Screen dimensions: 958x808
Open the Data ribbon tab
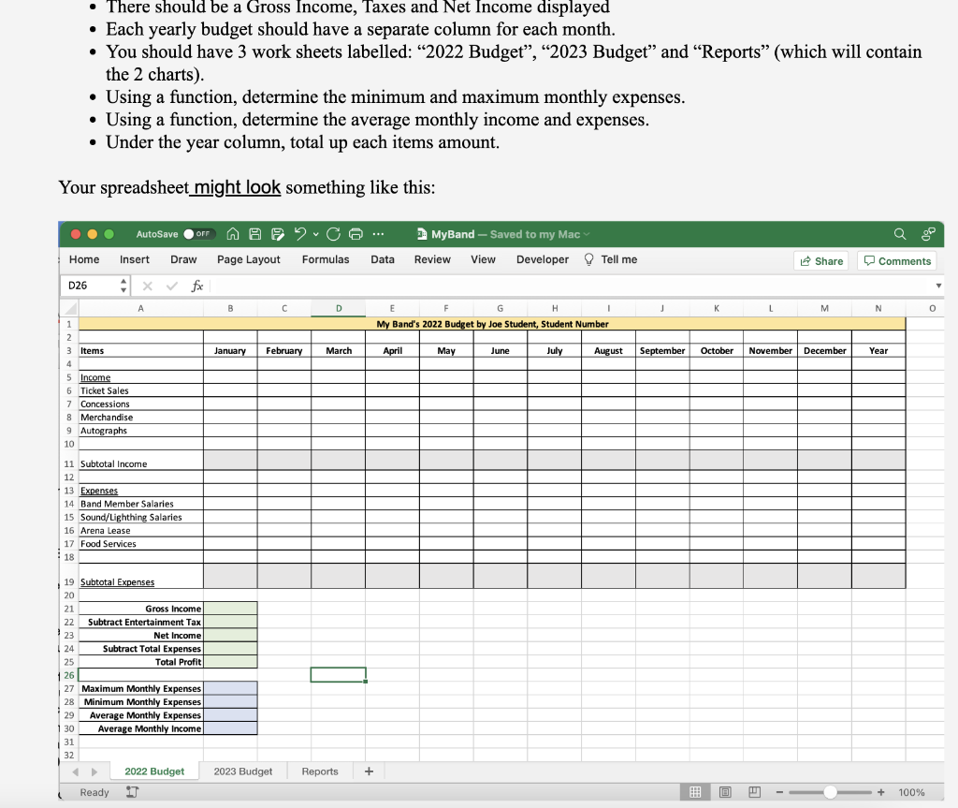click(383, 260)
